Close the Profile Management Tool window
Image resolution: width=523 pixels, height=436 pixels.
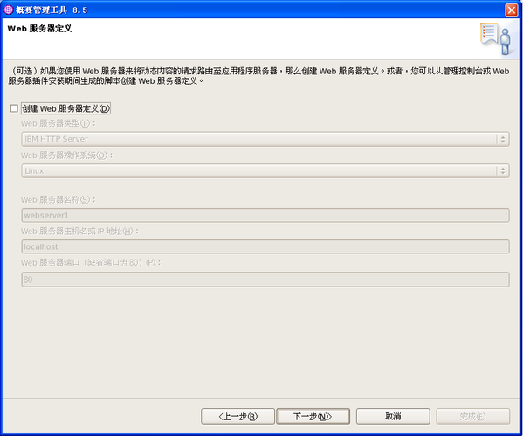(x=511, y=10)
